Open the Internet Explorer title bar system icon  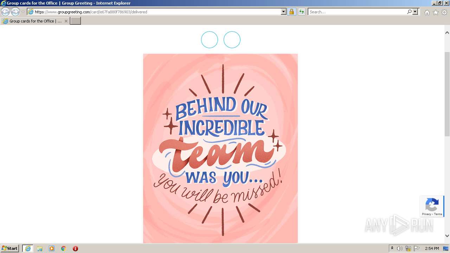click(x=4, y=3)
